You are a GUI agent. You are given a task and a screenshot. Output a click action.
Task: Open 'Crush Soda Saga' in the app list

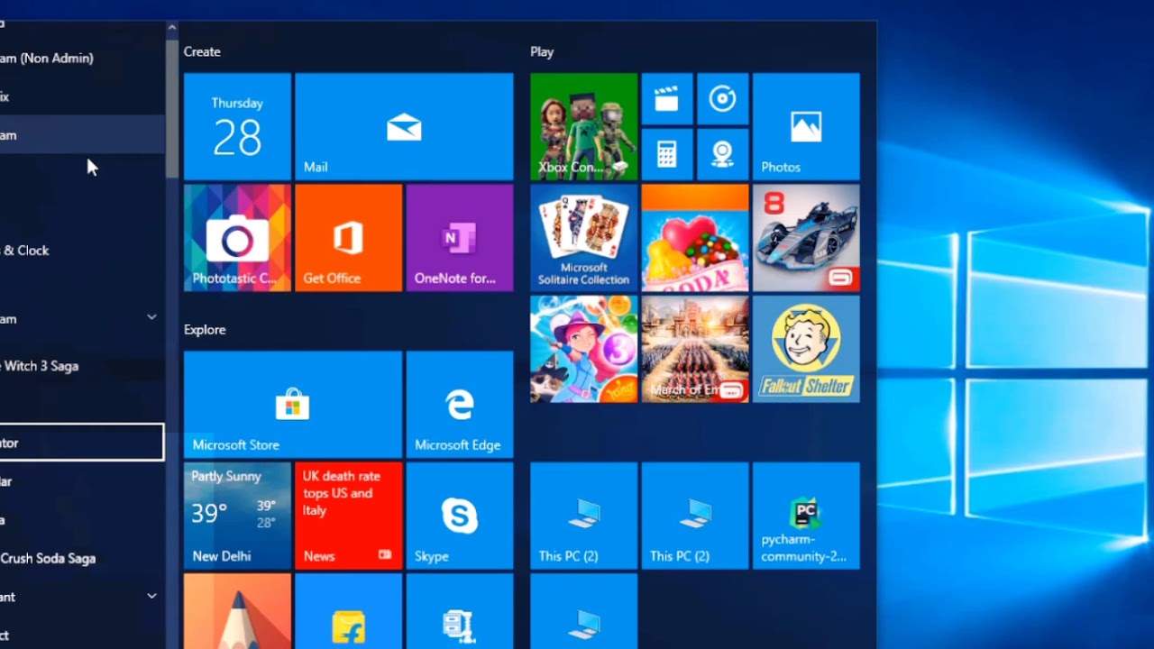coord(82,558)
